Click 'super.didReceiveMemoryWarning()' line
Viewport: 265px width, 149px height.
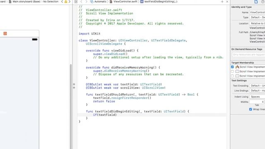(x=121, y=71)
